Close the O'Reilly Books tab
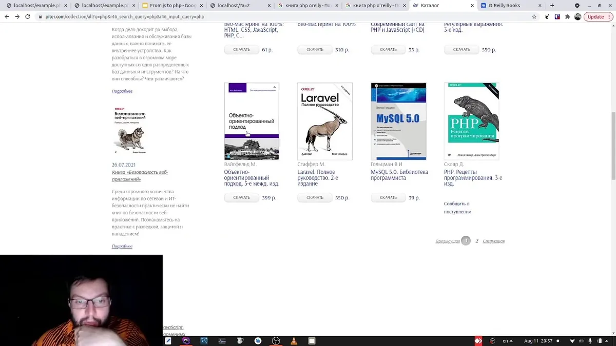 (x=540, y=5)
